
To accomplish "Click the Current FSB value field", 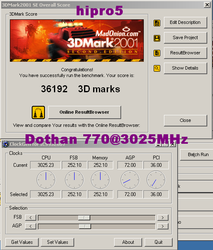I will coord(75,165).
